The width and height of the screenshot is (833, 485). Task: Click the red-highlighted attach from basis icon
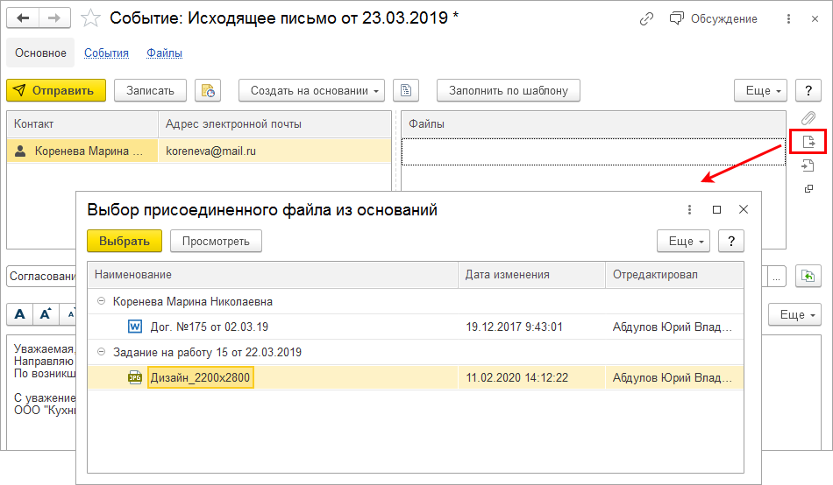point(808,142)
